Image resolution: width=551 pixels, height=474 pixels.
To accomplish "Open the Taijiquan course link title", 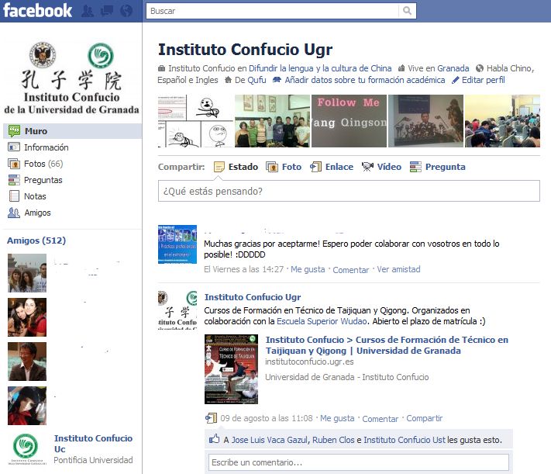I will pyautogui.click(x=387, y=345).
